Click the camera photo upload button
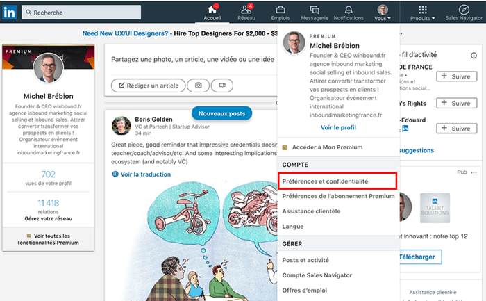 (x=199, y=86)
